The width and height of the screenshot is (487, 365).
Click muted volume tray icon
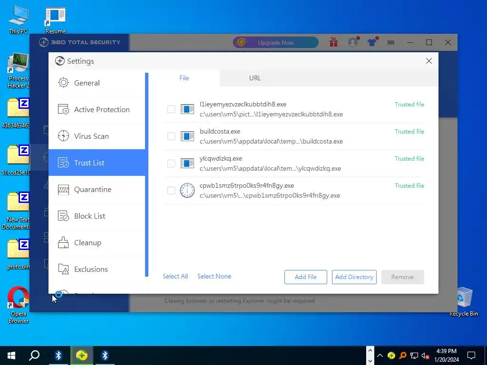pos(426,355)
